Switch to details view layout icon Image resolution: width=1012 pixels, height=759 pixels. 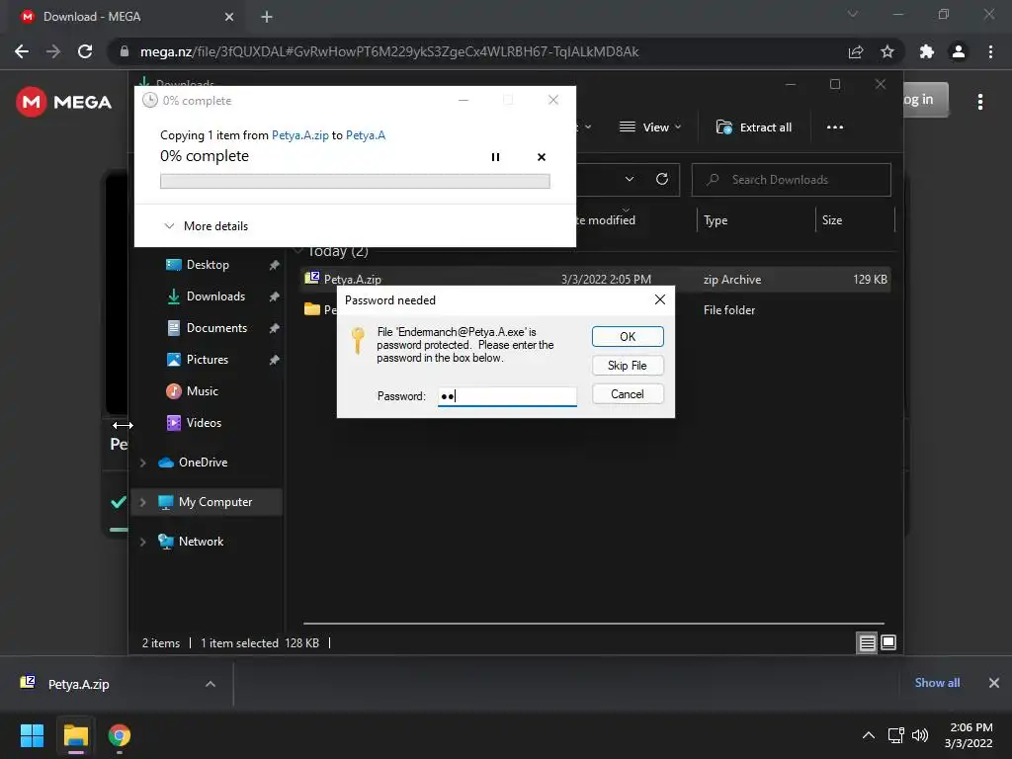point(867,642)
